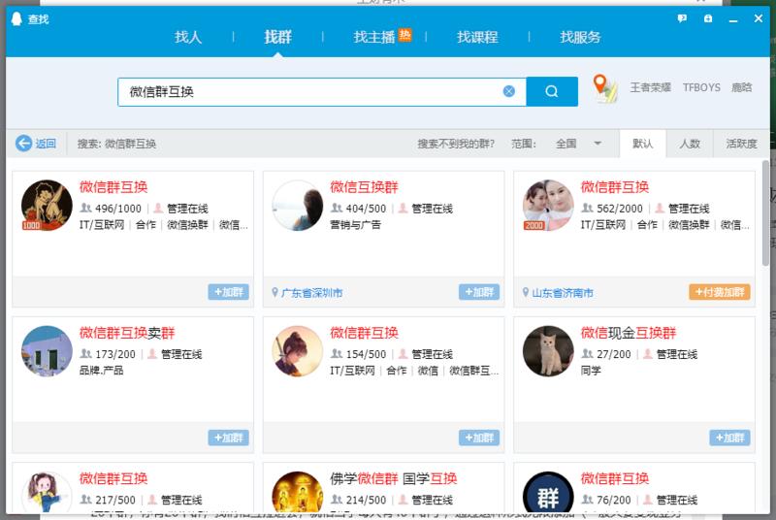
Task: Sort results by 人数
Action: (x=690, y=144)
